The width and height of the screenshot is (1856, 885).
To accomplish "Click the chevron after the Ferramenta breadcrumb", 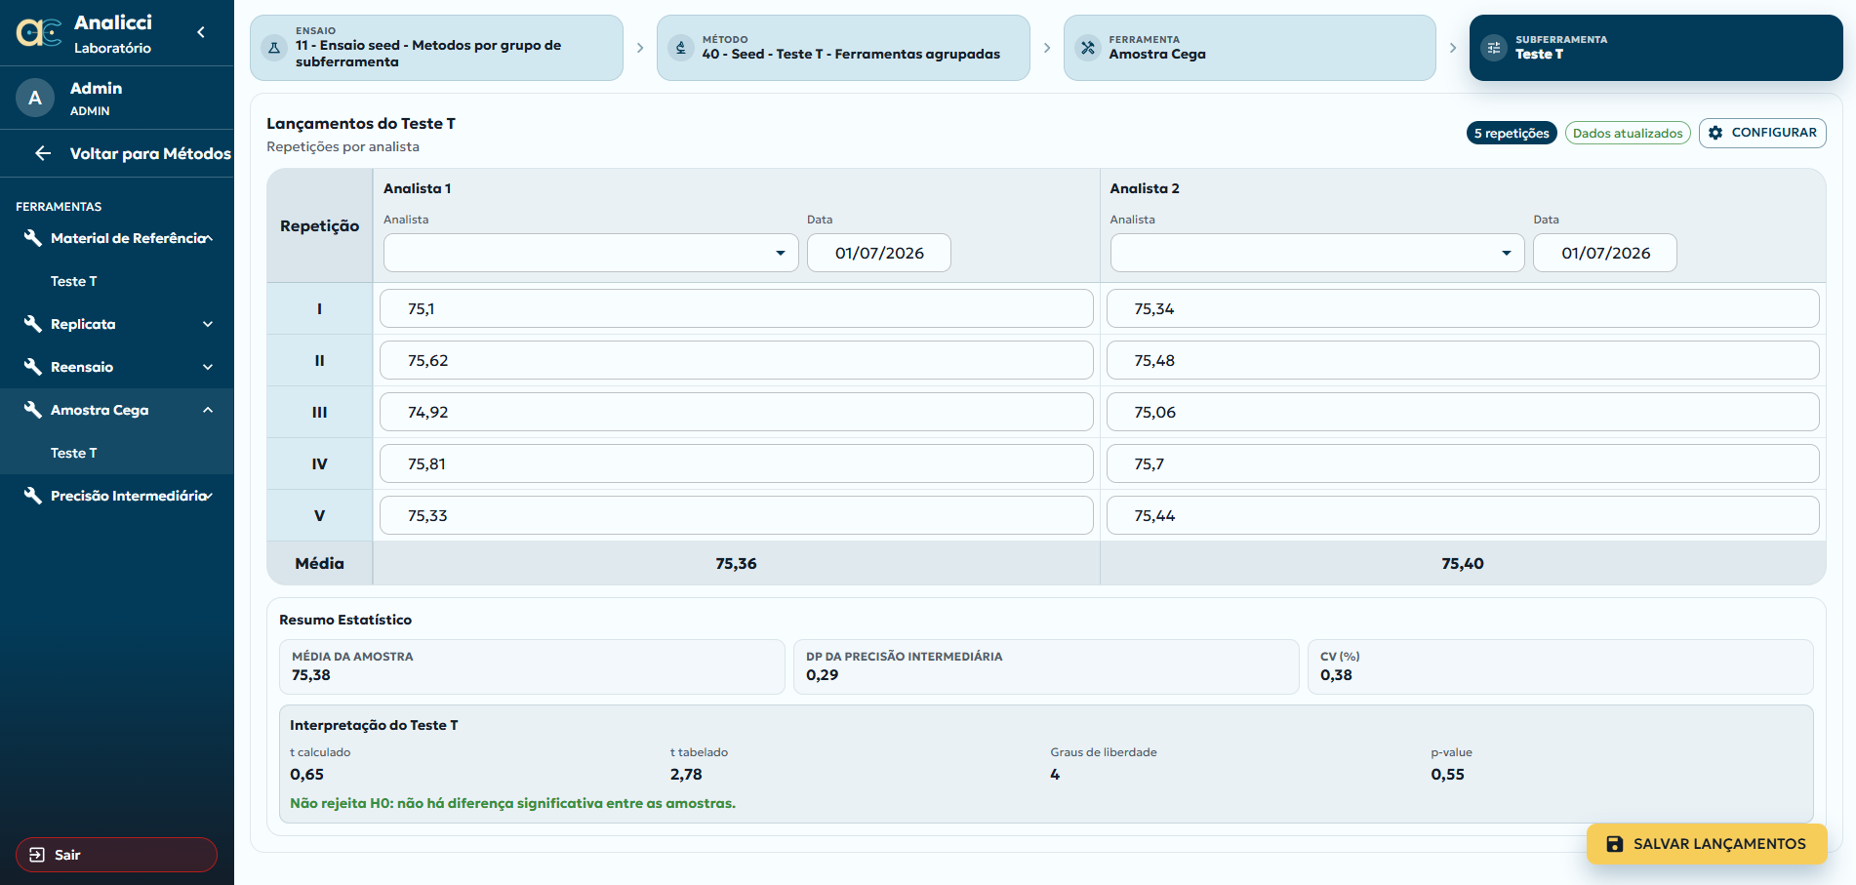I will [1453, 47].
